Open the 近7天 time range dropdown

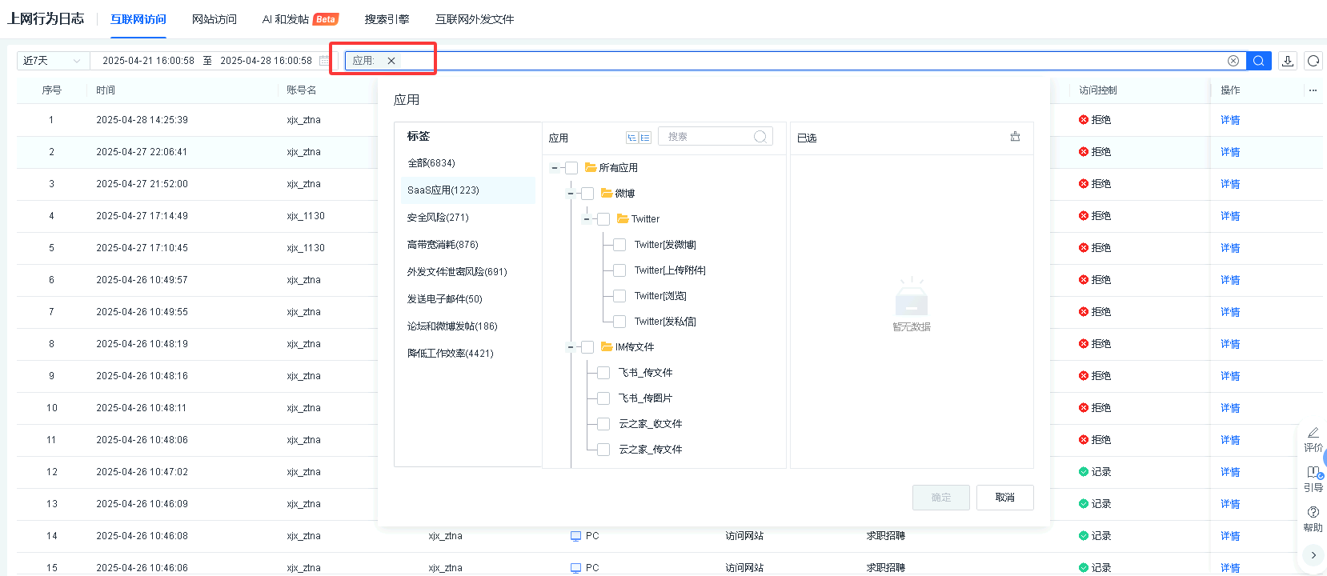click(53, 61)
